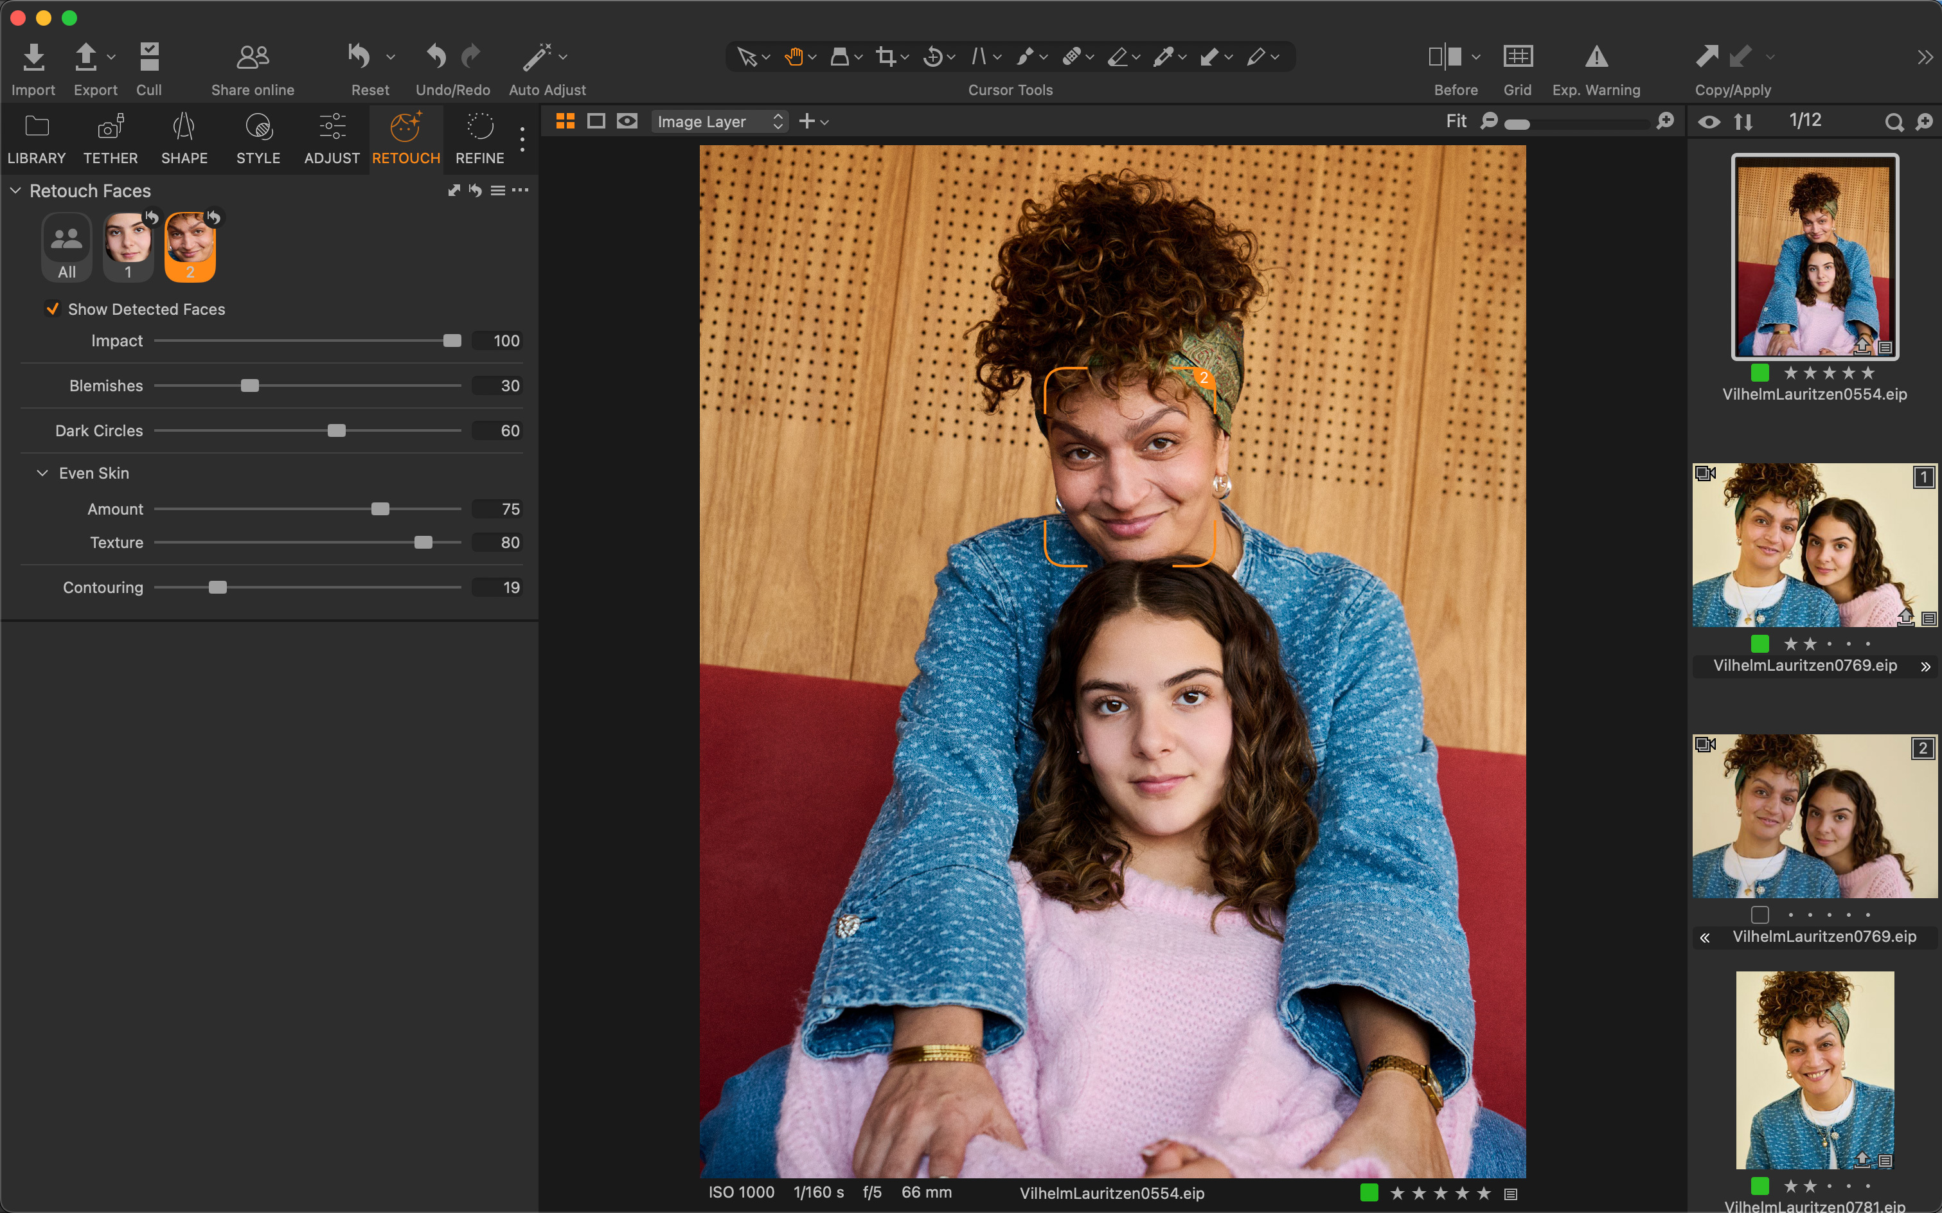Pick the Draw Mask brush tool
This screenshot has height=1213, width=1942.
(x=1026, y=56)
